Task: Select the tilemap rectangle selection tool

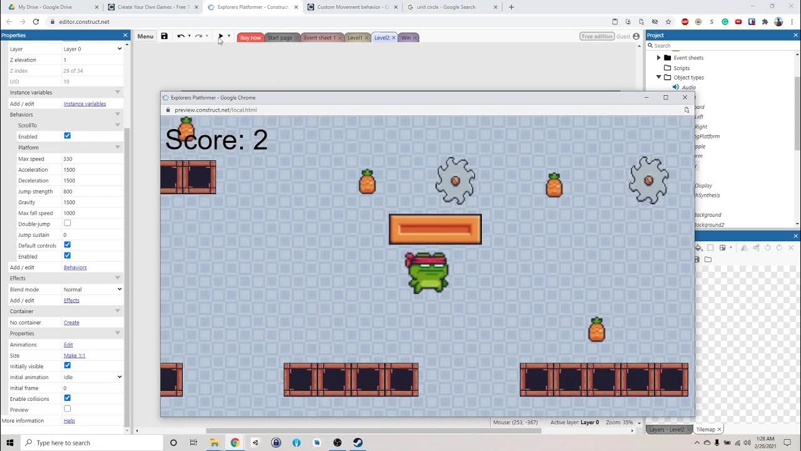Action: pyautogui.click(x=710, y=247)
